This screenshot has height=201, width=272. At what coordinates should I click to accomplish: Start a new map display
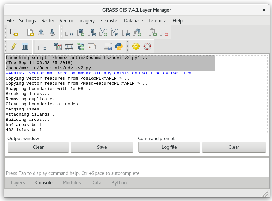[x=14, y=32]
